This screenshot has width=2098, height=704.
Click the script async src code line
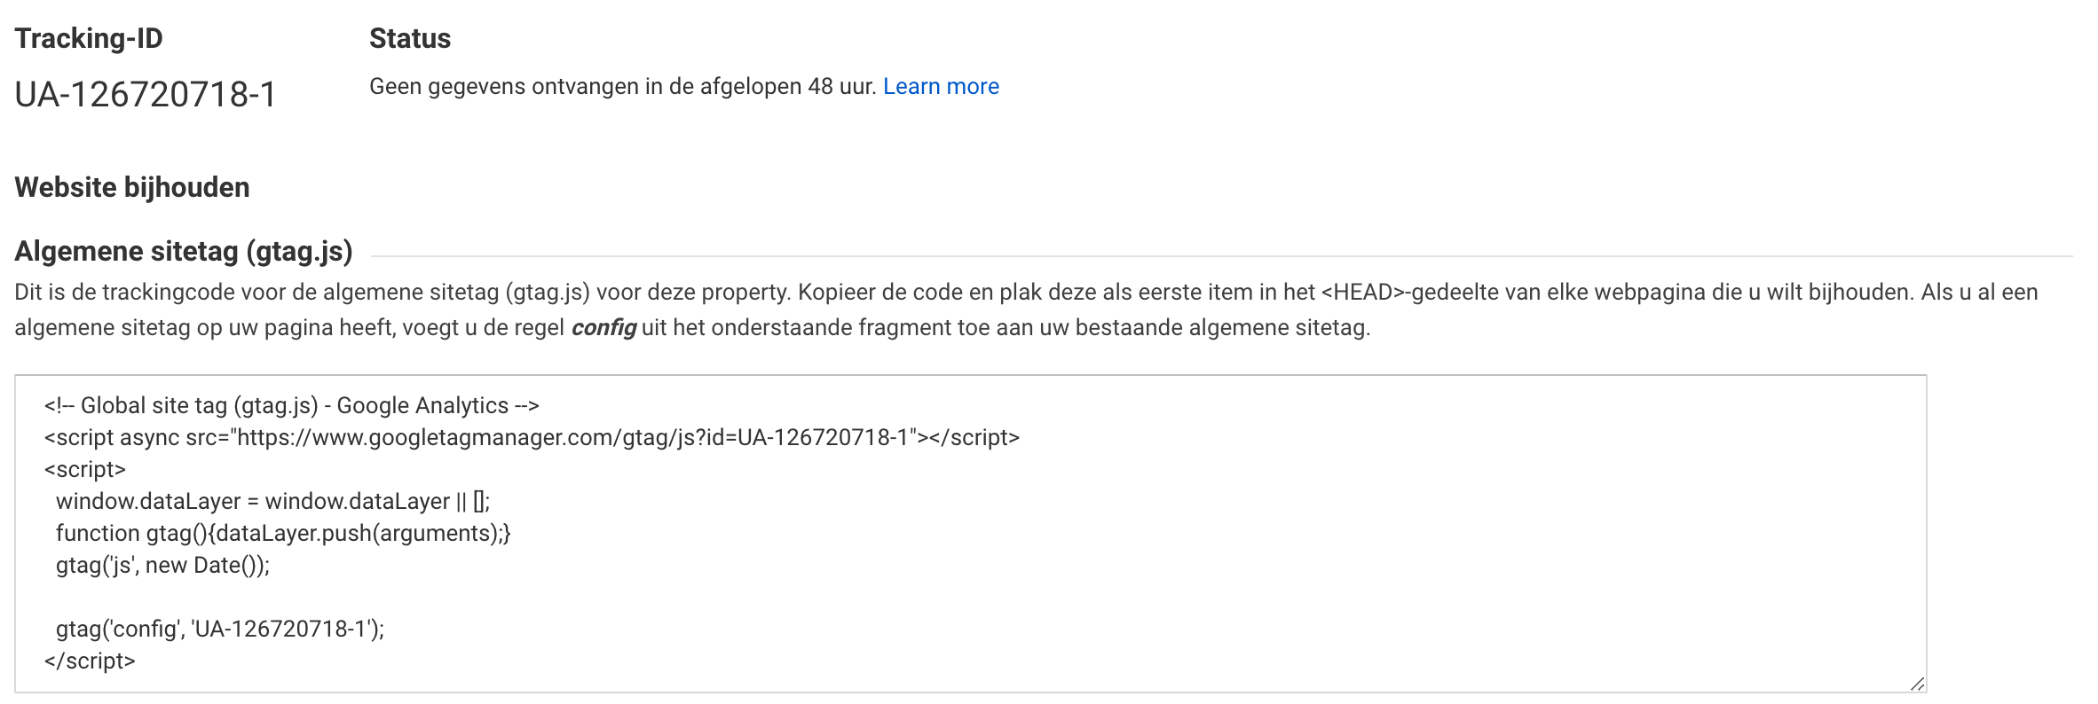click(532, 437)
